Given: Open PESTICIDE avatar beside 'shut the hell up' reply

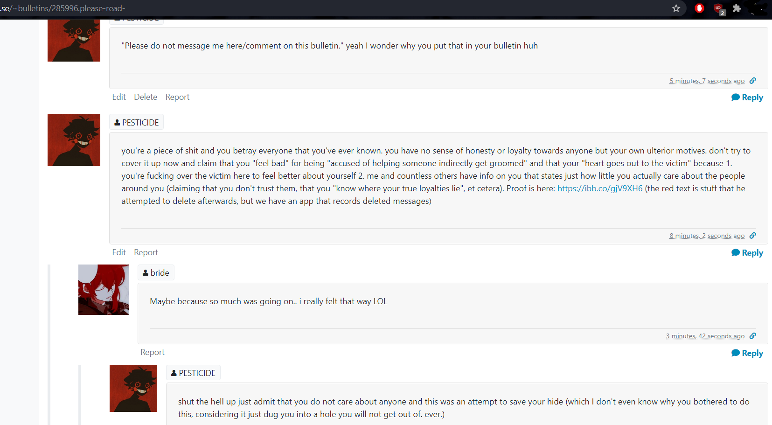Looking at the screenshot, I should 133,389.
